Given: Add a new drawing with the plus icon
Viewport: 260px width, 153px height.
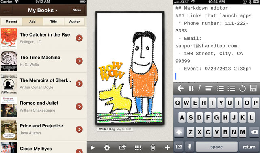Looking at the screenshot, I should (x=167, y=147).
